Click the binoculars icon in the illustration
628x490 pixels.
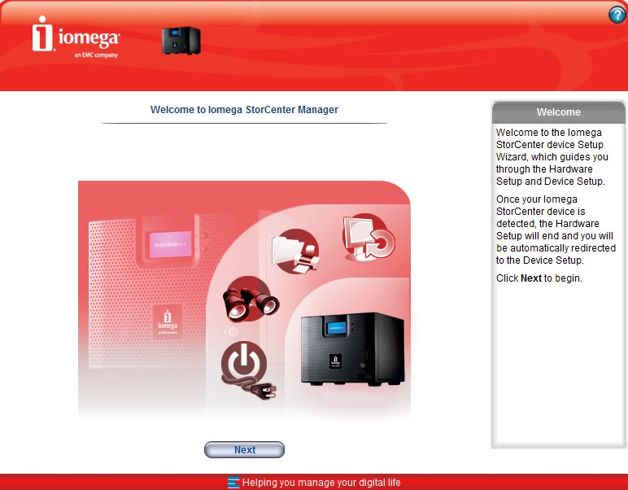pyautogui.click(x=250, y=300)
